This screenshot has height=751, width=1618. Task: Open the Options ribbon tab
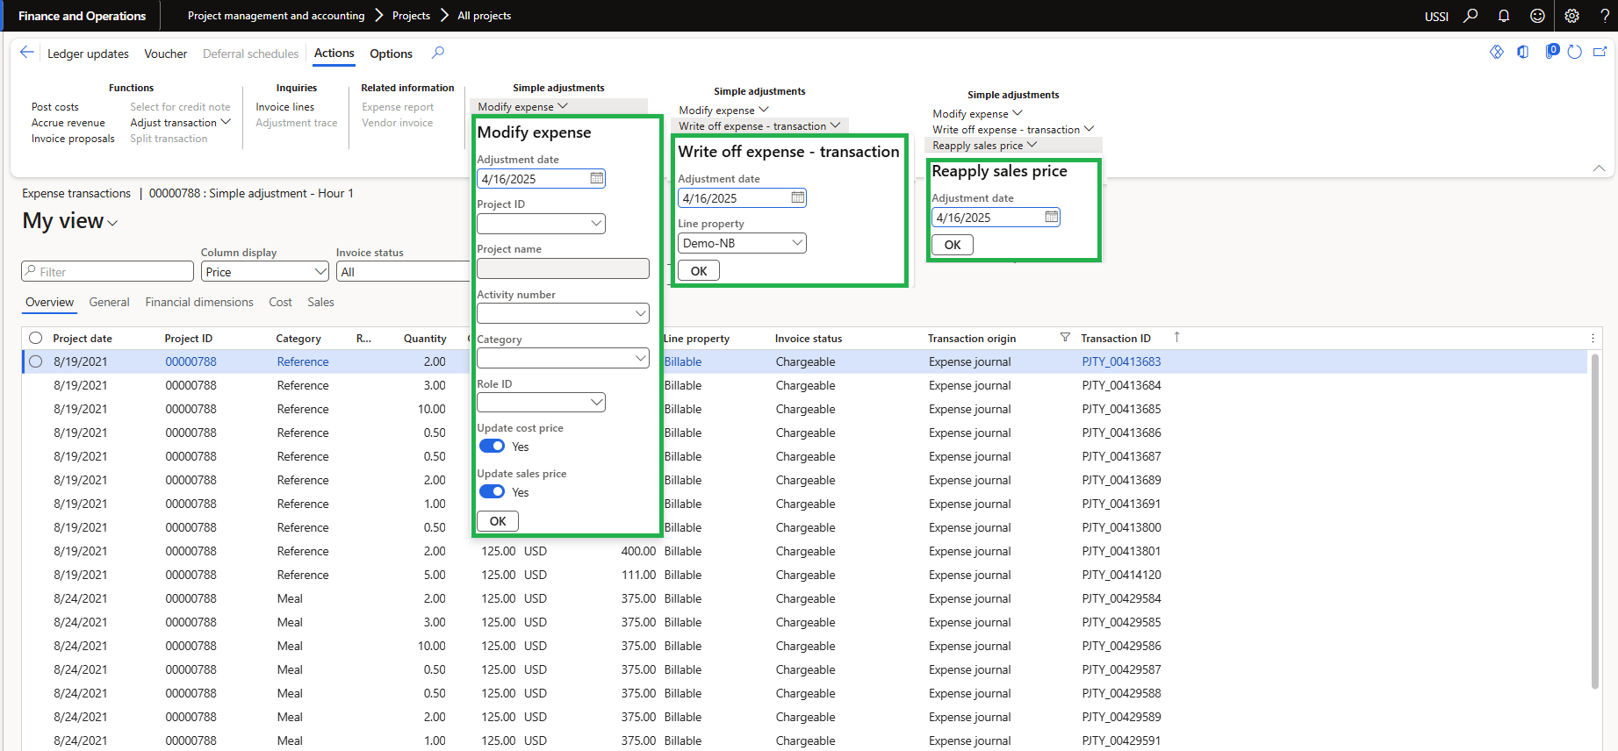tap(391, 54)
